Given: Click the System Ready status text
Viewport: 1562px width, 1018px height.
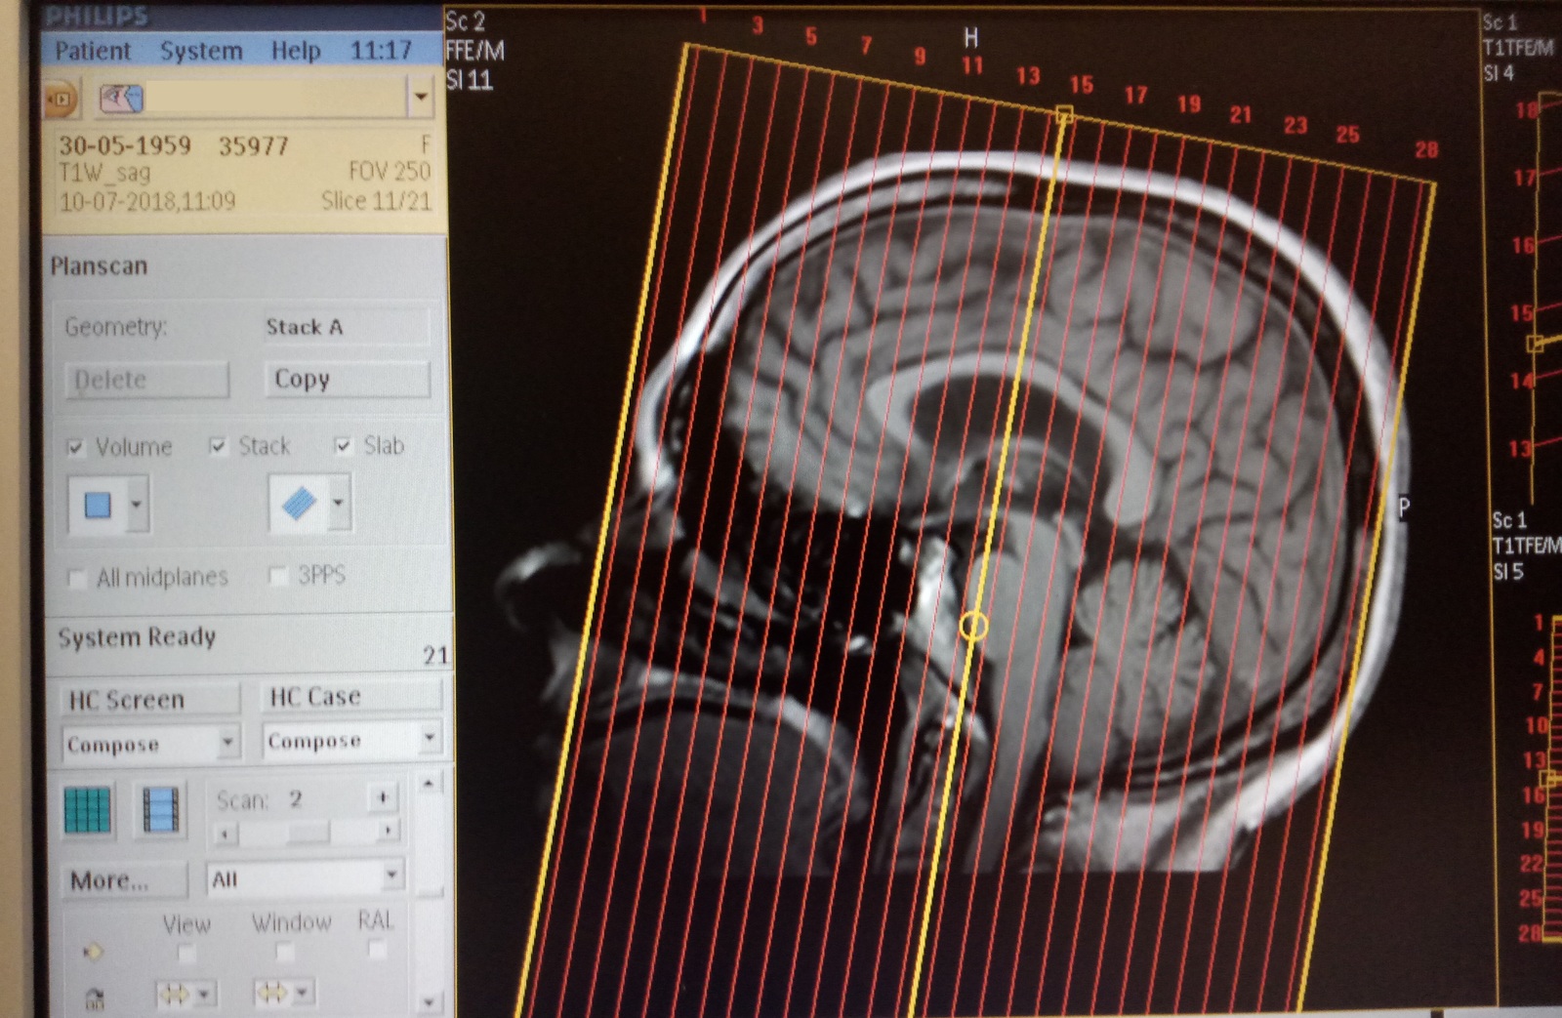Looking at the screenshot, I should point(137,637).
